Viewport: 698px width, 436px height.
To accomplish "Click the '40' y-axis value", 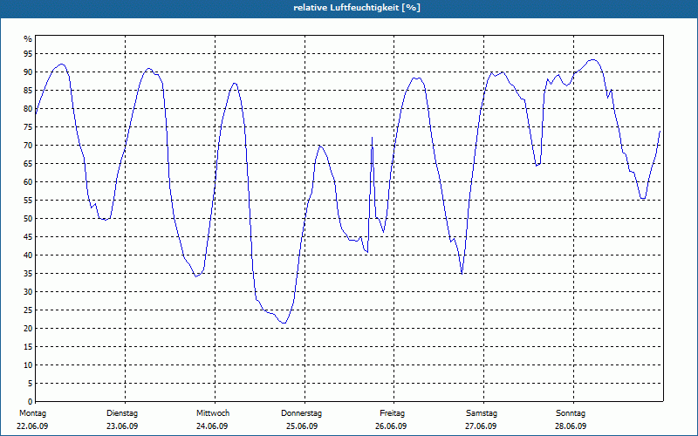I will pyautogui.click(x=28, y=255).
